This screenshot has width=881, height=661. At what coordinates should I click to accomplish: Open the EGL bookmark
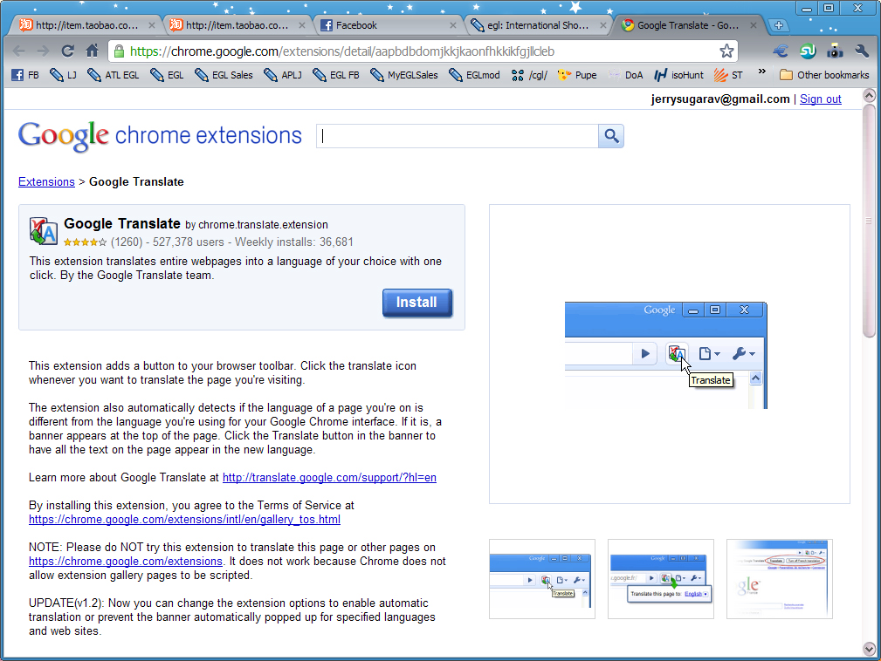coord(167,75)
